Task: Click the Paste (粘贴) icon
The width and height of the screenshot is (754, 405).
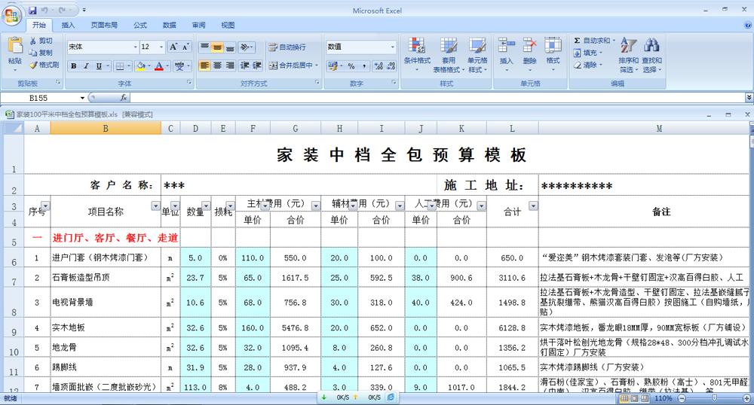Action: point(14,45)
